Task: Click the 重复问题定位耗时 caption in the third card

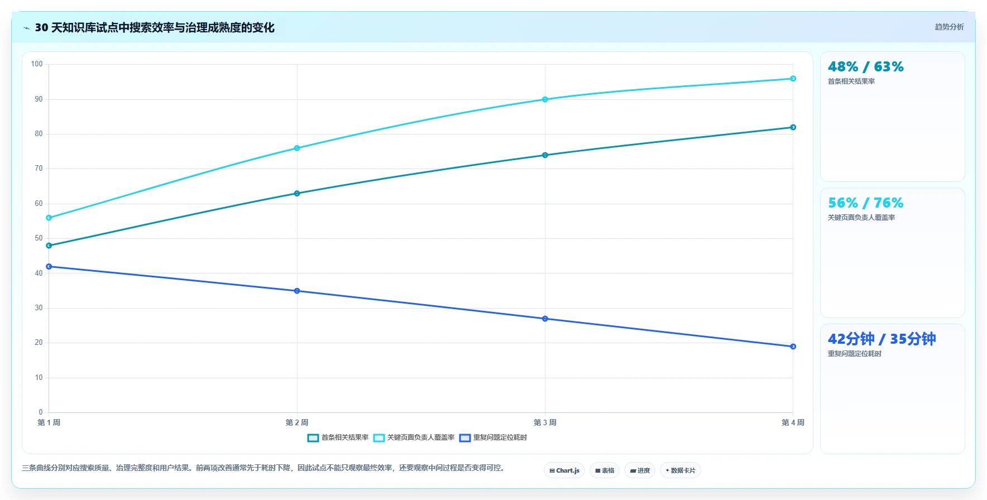Action: pyautogui.click(x=855, y=354)
